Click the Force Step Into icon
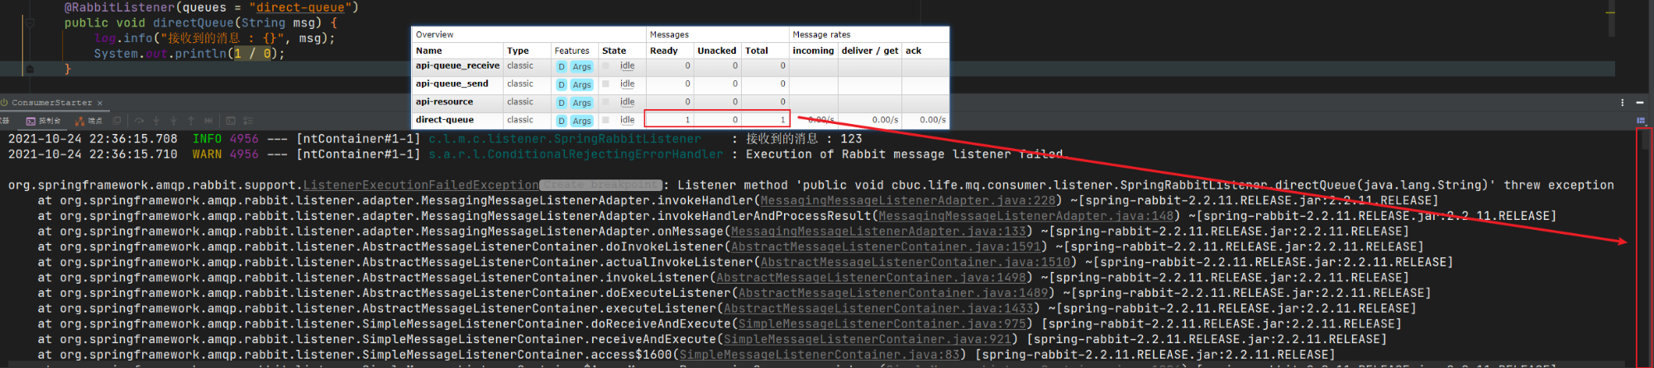This screenshot has height=368, width=1654. click(x=174, y=121)
